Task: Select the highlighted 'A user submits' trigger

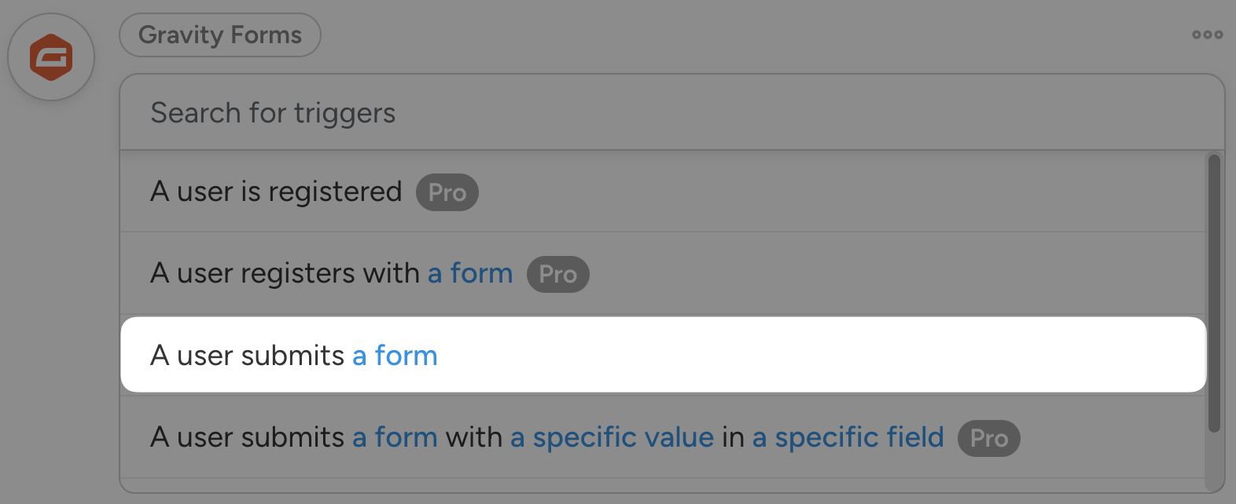Action: tap(247, 356)
